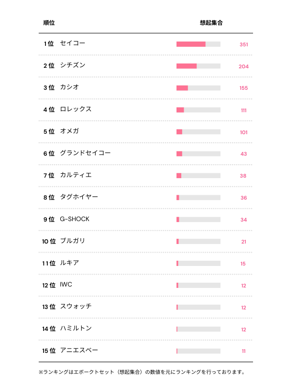Select the オメガ brand name

69,131
